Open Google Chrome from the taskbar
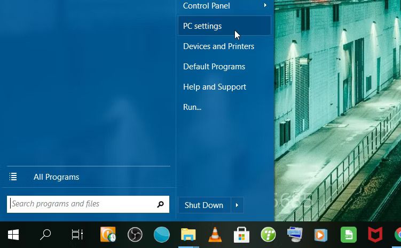 coord(398,235)
